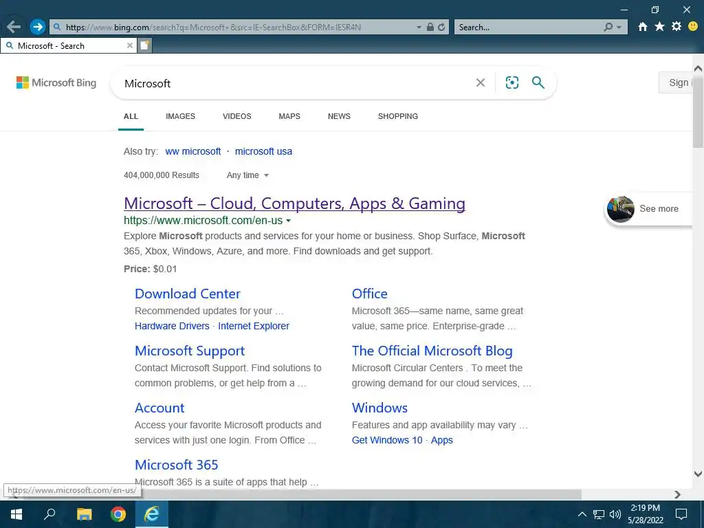
Task: Launch Google Chrome from taskbar
Action: point(118,514)
